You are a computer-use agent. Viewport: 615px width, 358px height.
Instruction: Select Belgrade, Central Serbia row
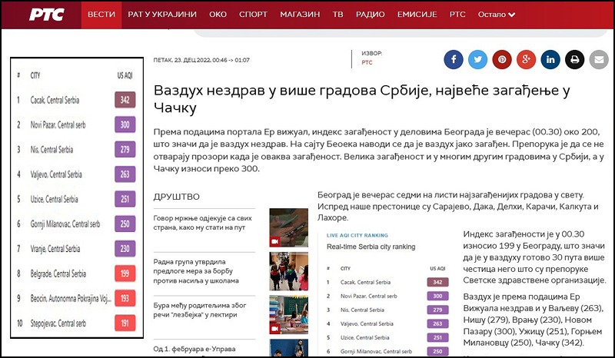pos(76,273)
